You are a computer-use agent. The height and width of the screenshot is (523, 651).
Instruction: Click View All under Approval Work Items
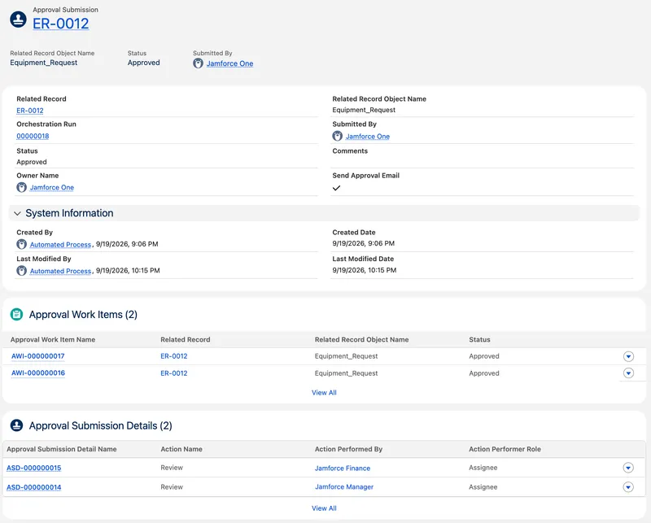[324, 393]
